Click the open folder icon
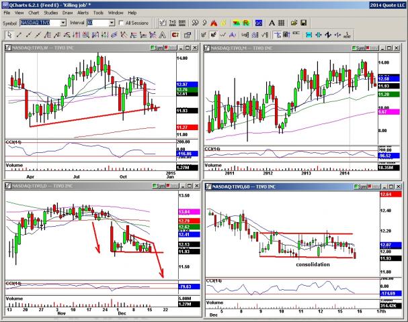 (x=294, y=23)
